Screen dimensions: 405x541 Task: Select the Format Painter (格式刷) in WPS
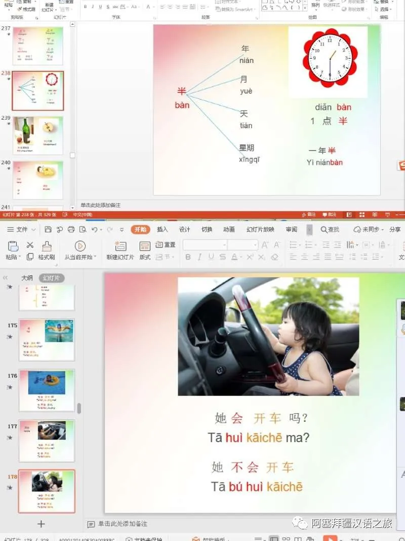click(47, 250)
